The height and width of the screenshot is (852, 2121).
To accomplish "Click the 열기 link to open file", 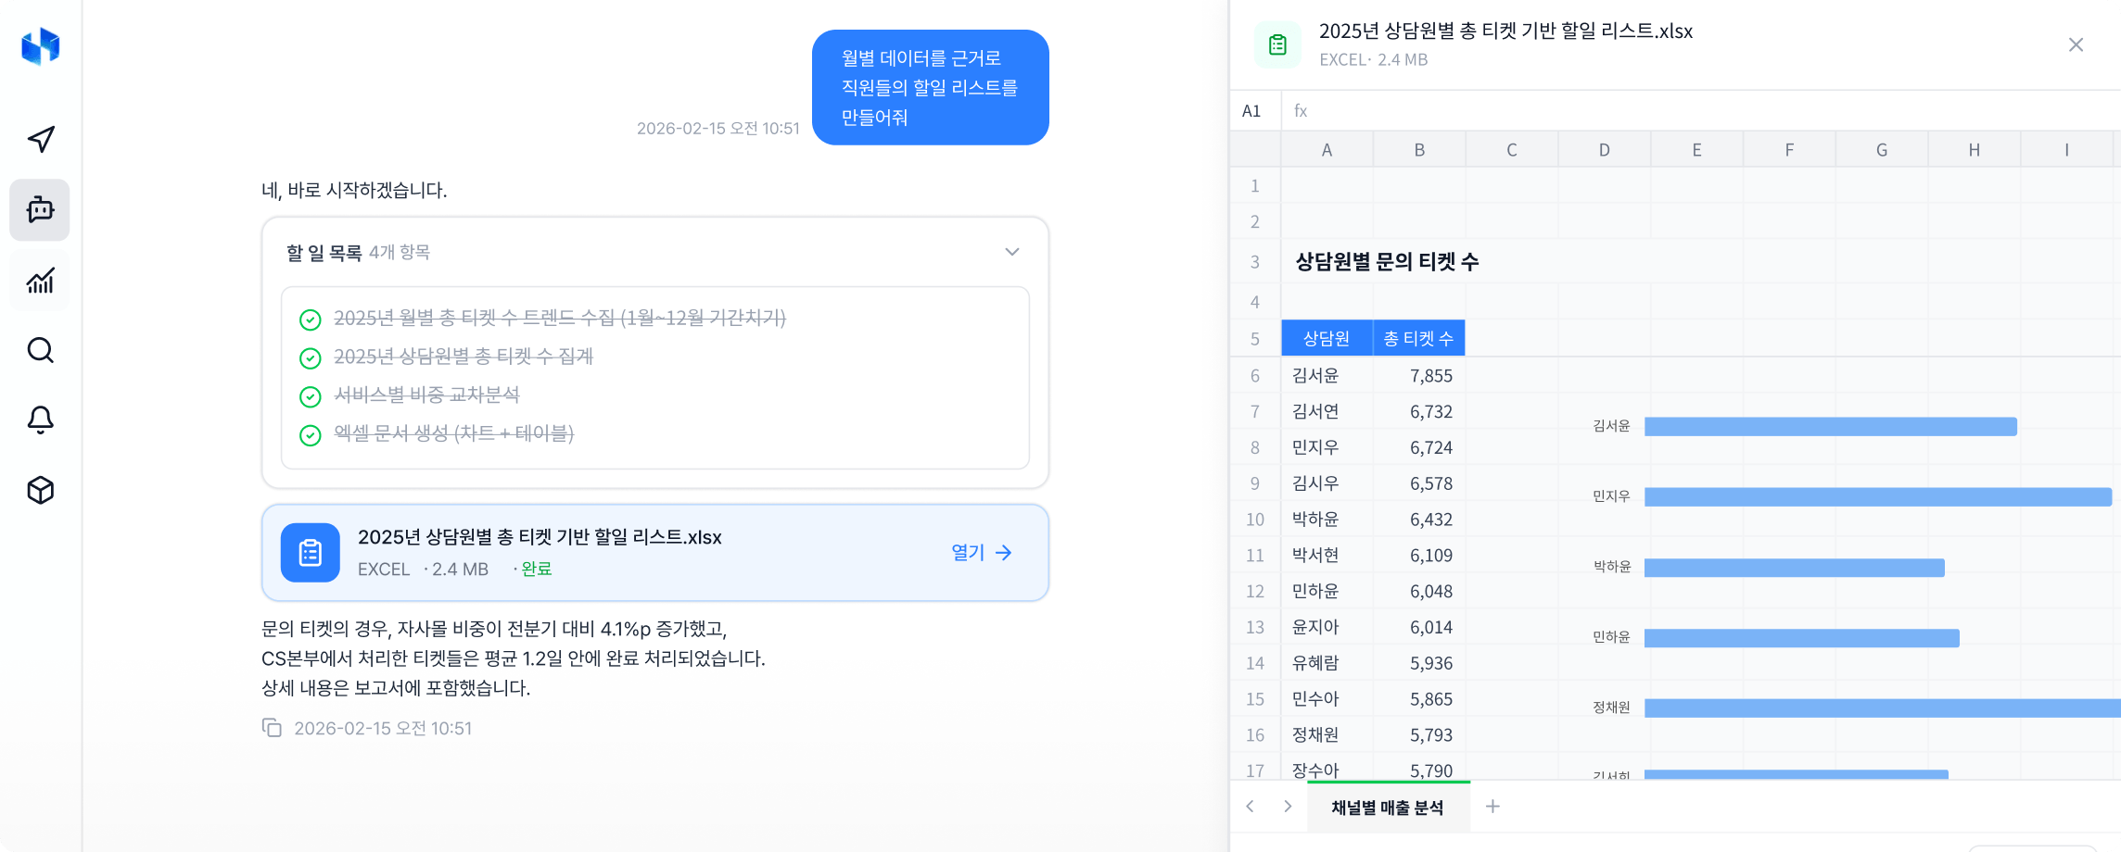I will (x=981, y=553).
